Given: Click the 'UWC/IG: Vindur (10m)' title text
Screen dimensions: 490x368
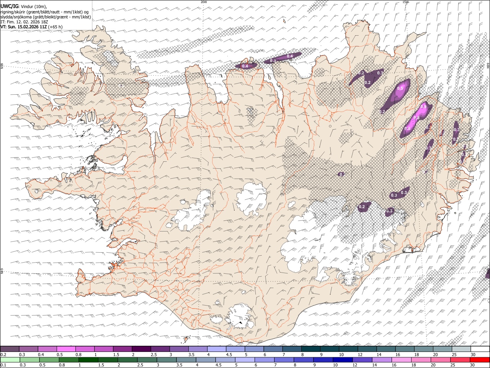Looking at the screenshot, I should pyautogui.click(x=24, y=7).
